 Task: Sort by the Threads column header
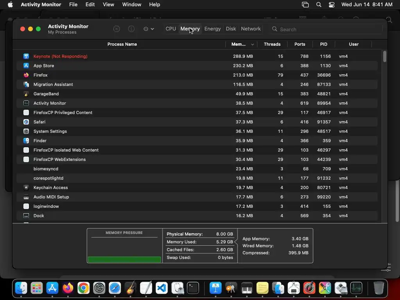point(272,45)
